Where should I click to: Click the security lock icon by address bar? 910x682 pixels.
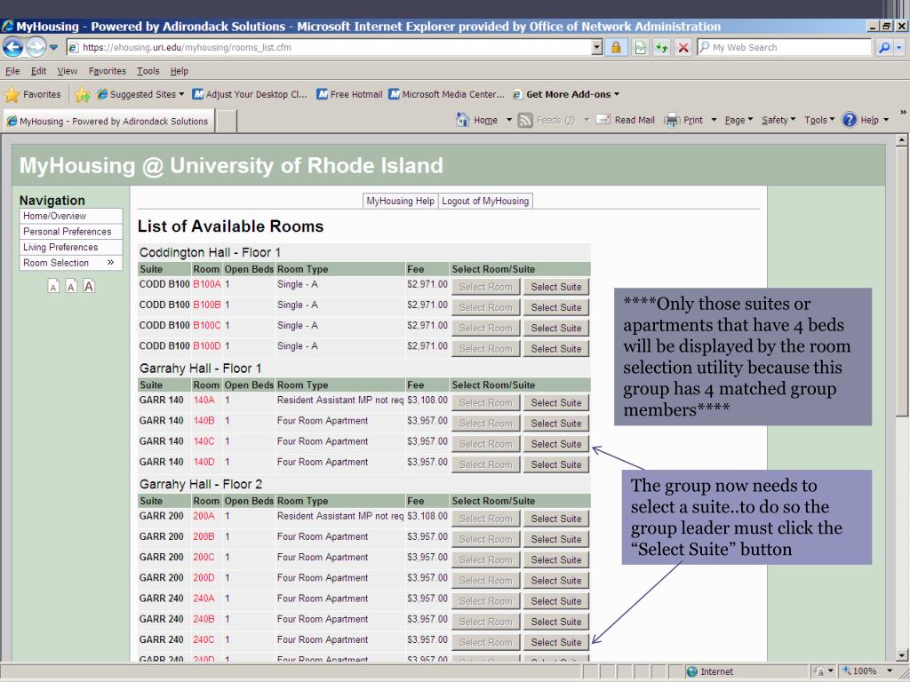(616, 48)
